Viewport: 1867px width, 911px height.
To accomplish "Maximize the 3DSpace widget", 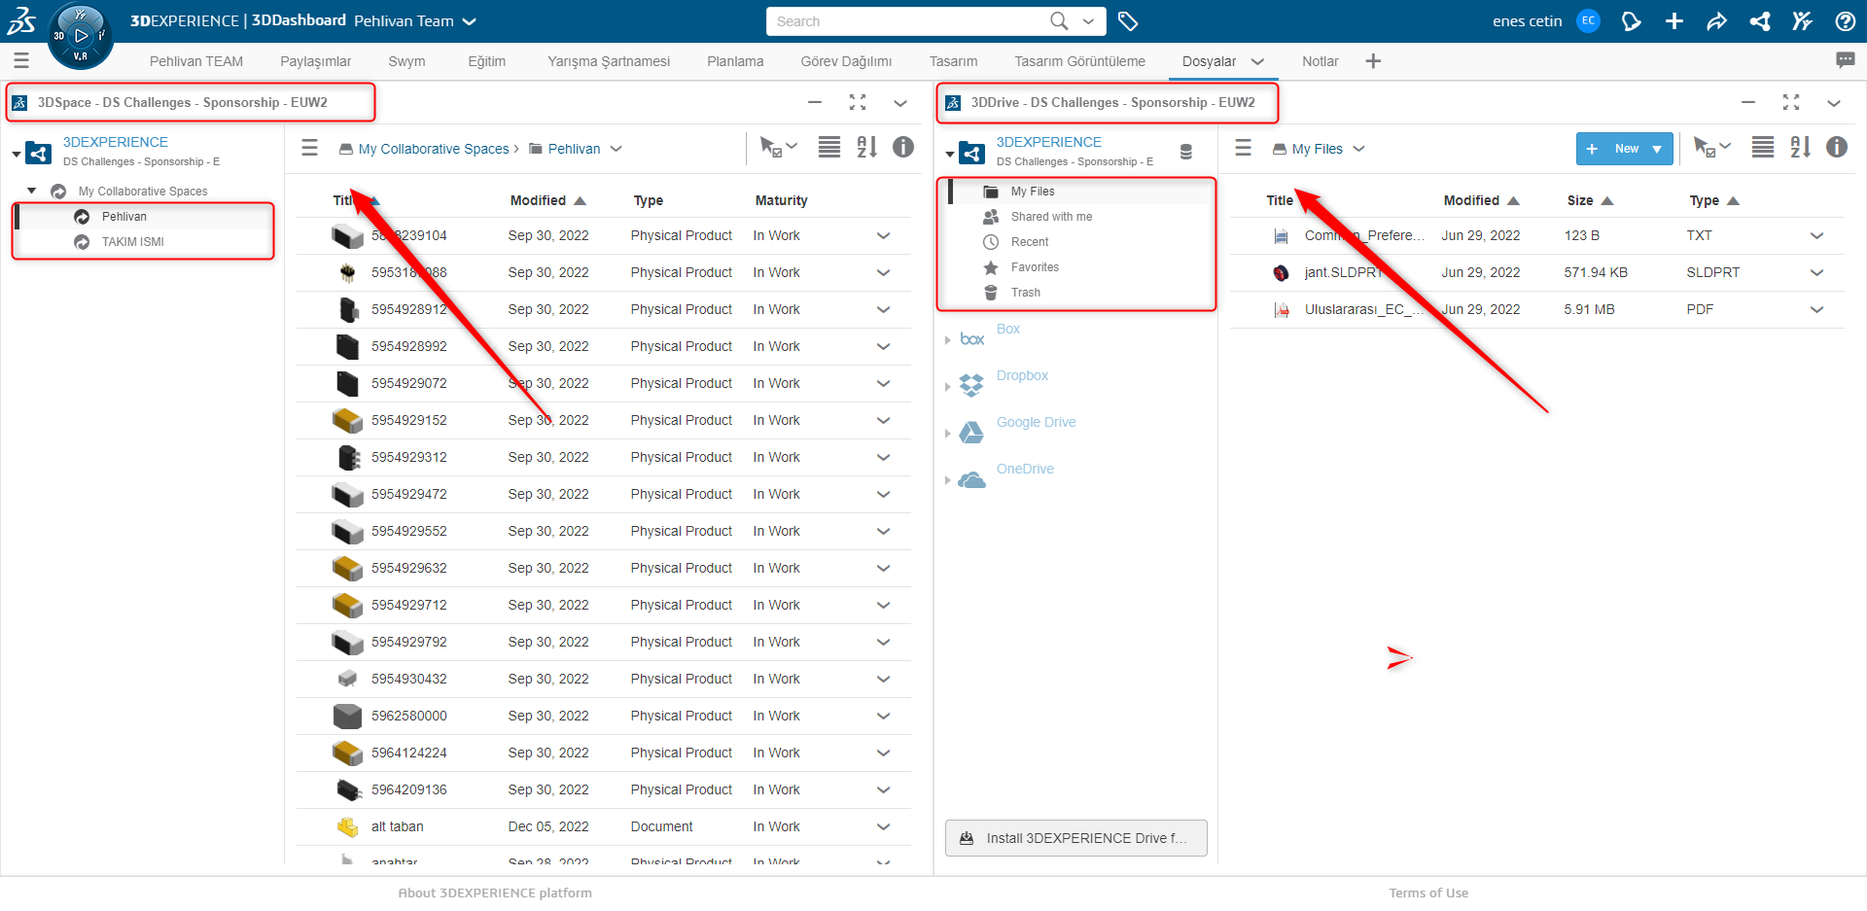I will point(858,102).
